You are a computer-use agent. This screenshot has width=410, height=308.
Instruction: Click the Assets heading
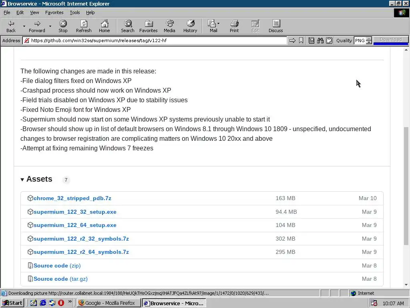click(x=39, y=179)
